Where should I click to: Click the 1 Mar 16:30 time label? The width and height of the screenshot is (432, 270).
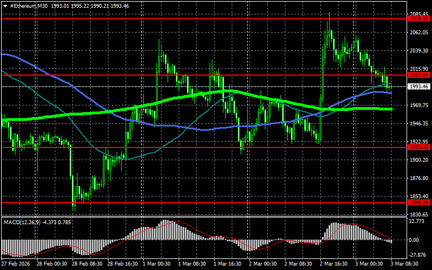click(227, 264)
